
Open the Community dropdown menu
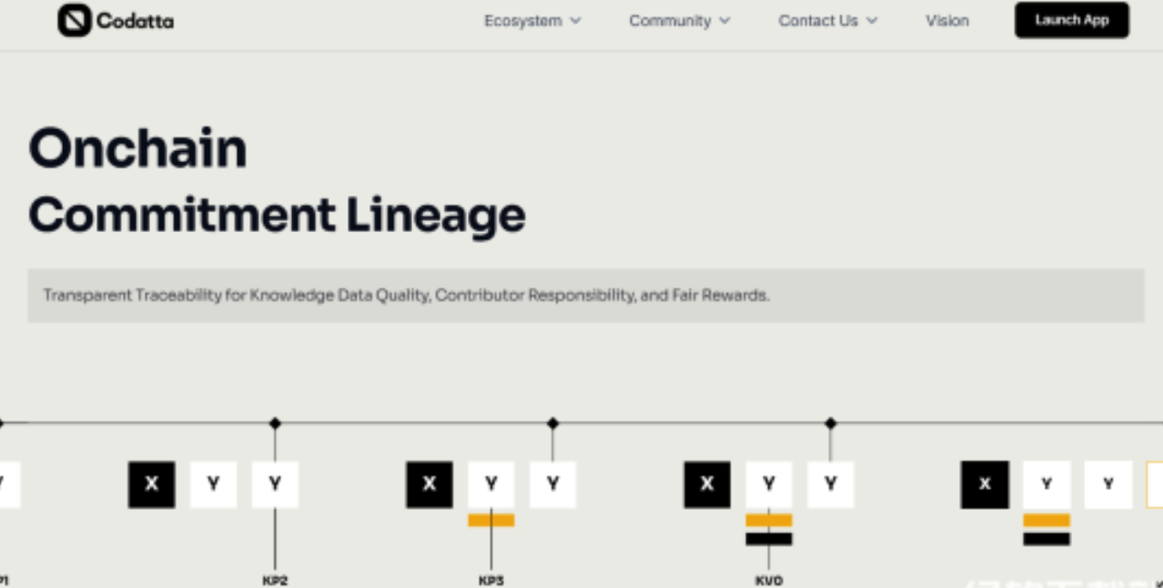tap(679, 21)
